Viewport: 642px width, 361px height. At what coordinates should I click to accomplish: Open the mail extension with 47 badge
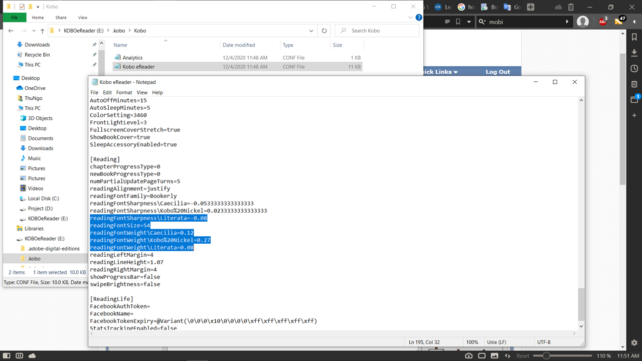[620, 21]
